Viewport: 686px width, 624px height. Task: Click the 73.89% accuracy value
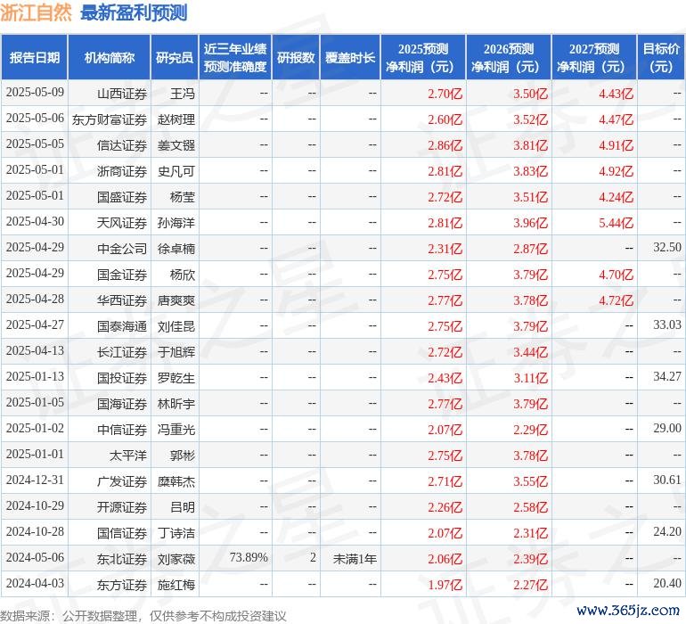click(x=249, y=557)
